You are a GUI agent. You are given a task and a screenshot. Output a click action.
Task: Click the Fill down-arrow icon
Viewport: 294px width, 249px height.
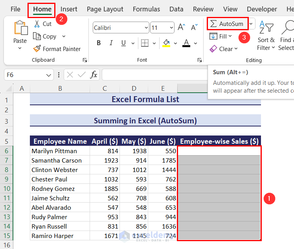pos(213,37)
